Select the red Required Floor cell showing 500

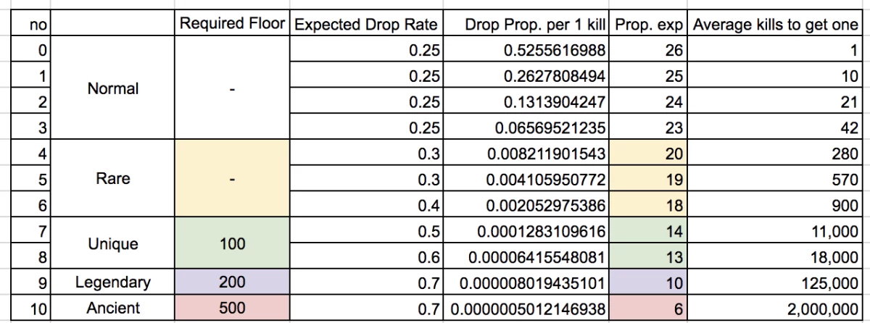[x=233, y=309]
